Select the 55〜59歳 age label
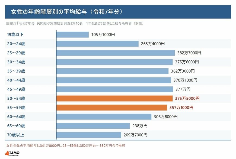The image size is (236, 159). click(x=16, y=108)
